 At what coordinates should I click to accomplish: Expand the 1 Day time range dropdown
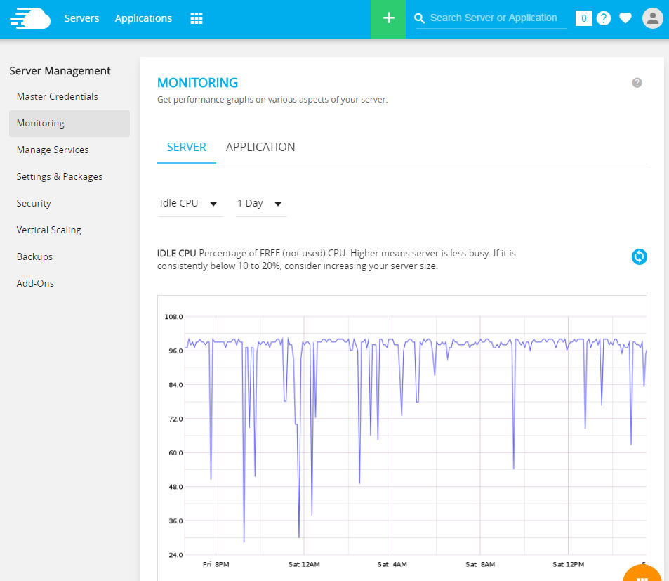[x=260, y=204]
